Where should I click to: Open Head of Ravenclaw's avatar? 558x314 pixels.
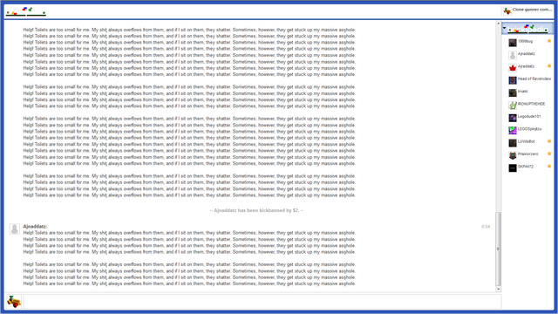point(513,80)
